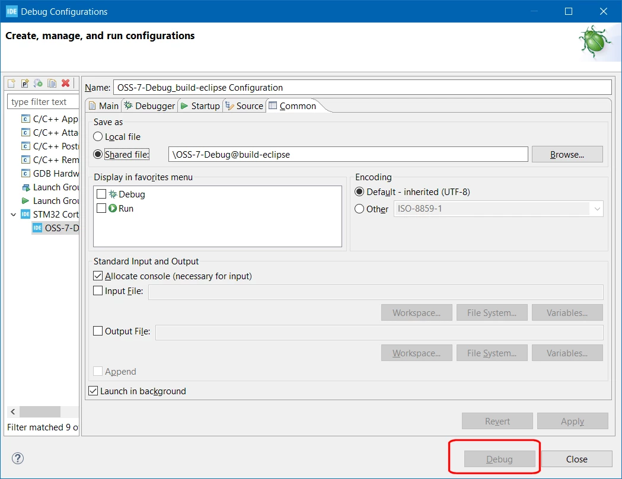Click the Export launch configuration icon

pyautogui.click(x=38, y=83)
